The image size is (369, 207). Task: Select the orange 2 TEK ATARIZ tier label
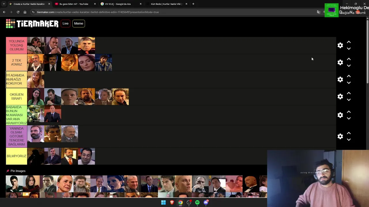pyautogui.click(x=16, y=62)
